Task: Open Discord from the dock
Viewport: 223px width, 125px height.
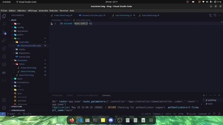Action: (111, 120)
